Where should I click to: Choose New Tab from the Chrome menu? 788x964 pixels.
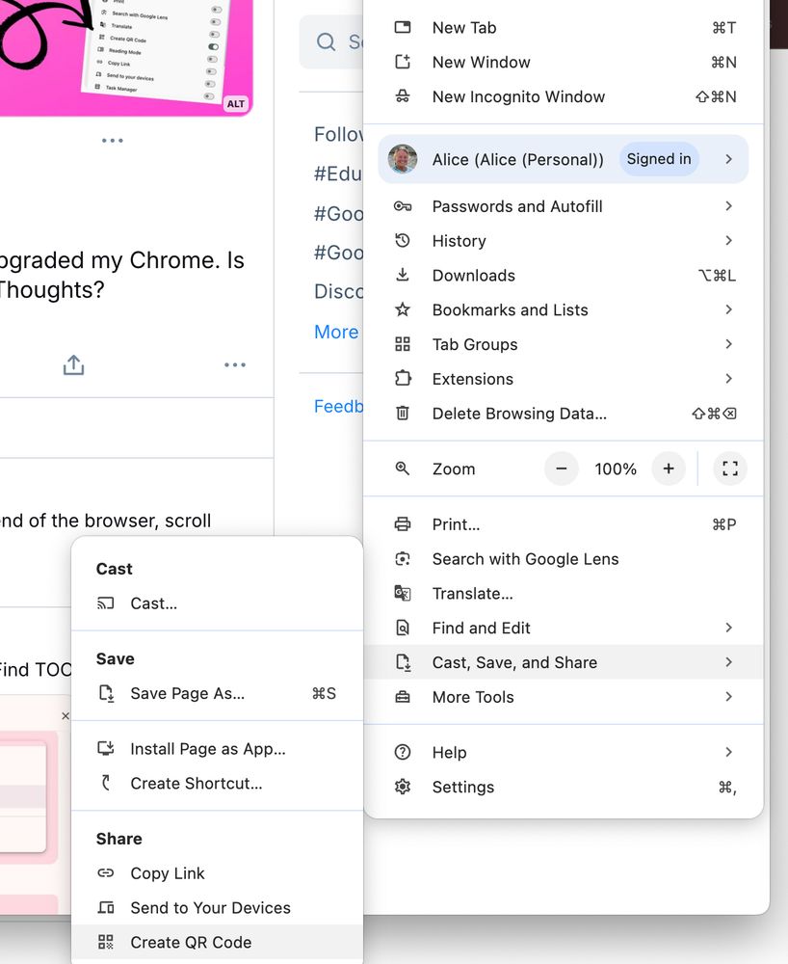[564, 28]
